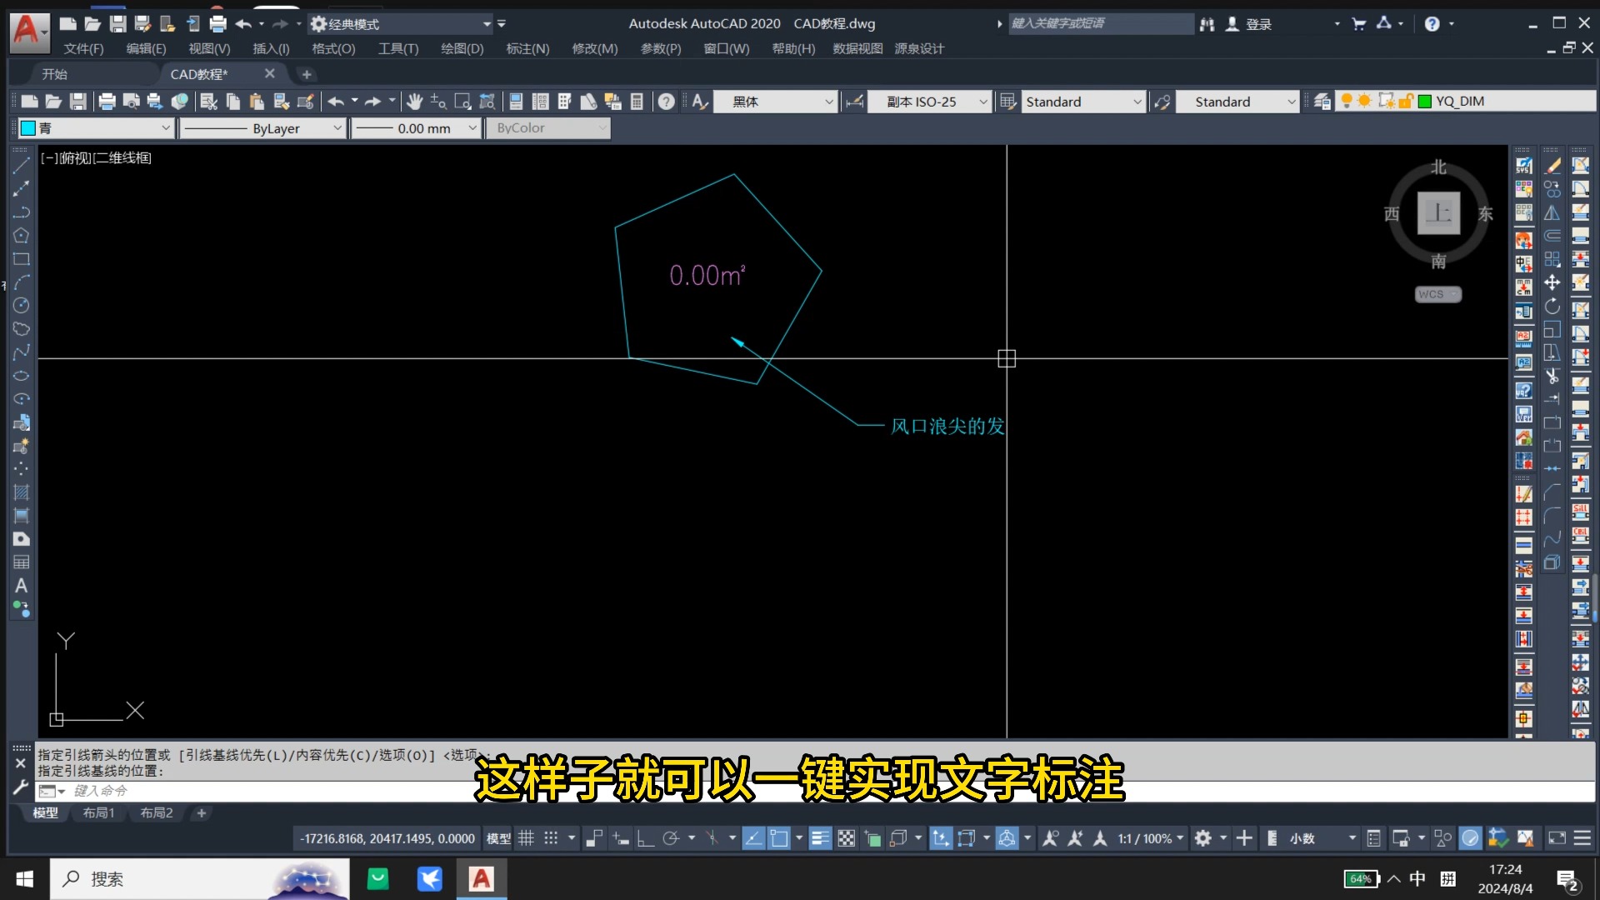Select the Line tool in draw toolbar
The image size is (1600, 900).
pyautogui.click(x=21, y=166)
